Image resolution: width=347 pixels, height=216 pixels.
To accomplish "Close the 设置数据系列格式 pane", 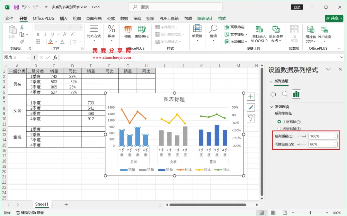I will pos(340,69).
